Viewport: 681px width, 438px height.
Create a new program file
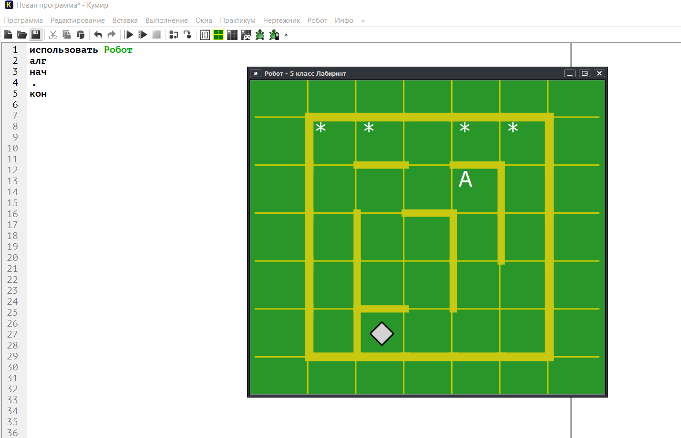8,34
